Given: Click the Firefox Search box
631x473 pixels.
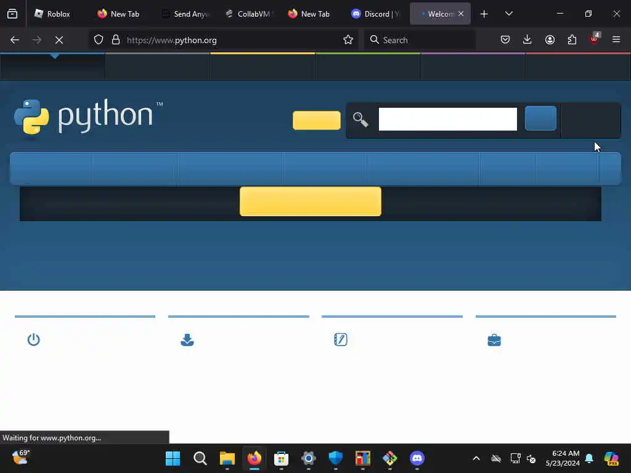Looking at the screenshot, I should coord(419,40).
